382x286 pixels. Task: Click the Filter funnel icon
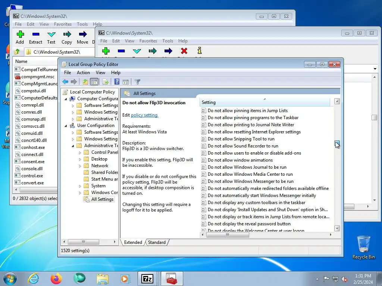pyautogui.click(x=137, y=82)
